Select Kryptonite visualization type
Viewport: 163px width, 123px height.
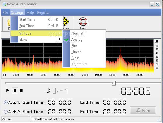(84, 64)
